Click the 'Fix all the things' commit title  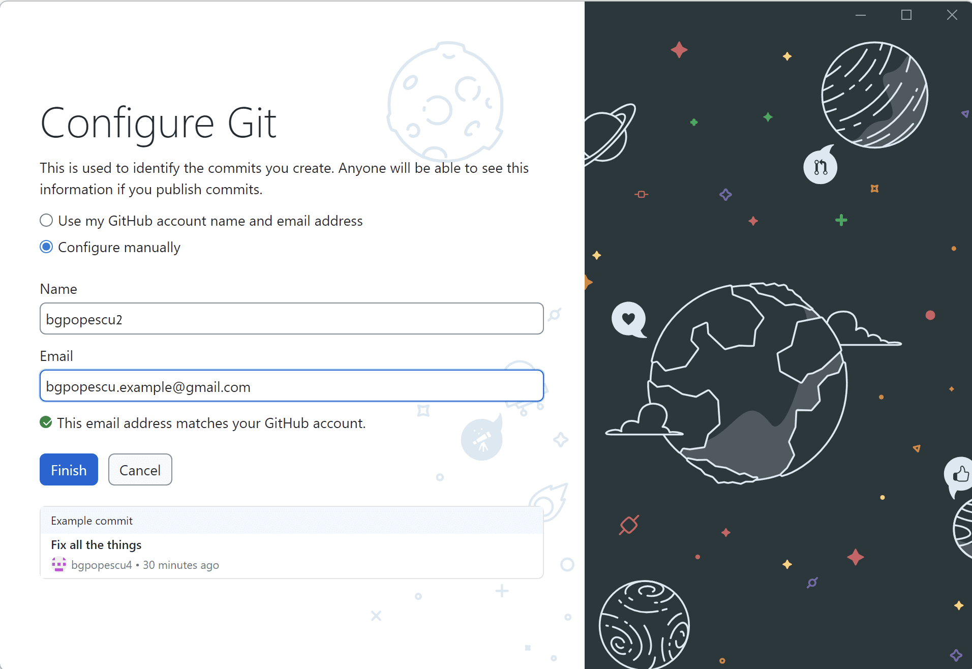point(96,544)
